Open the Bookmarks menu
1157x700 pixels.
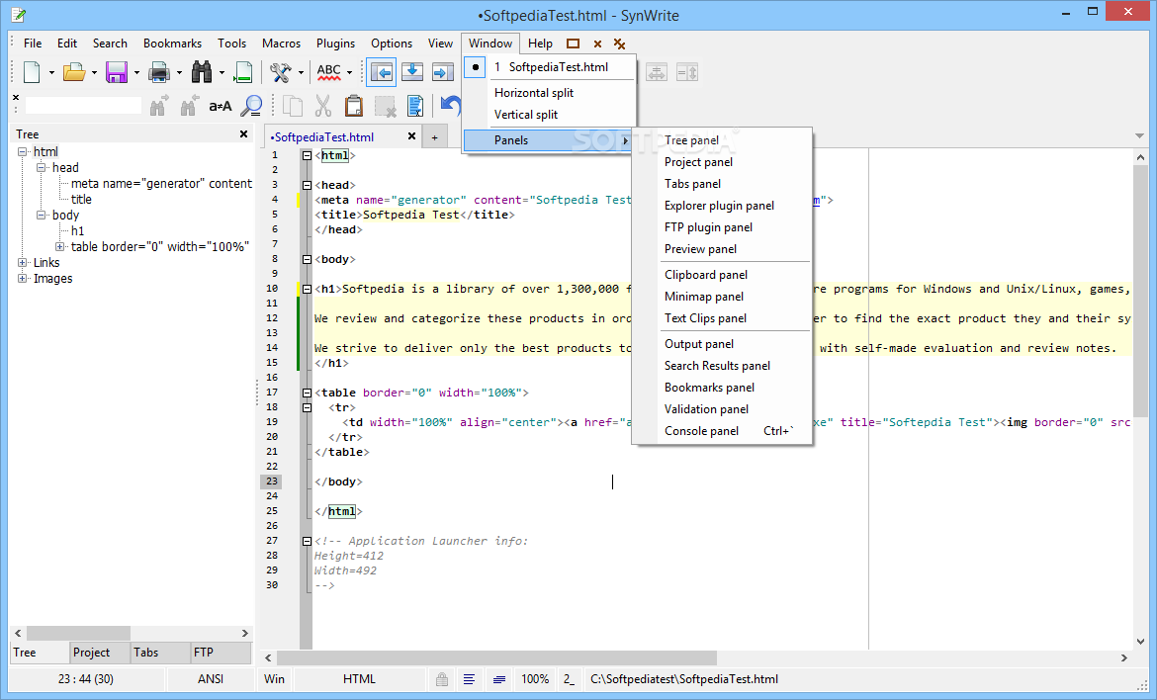tap(173, 44)
